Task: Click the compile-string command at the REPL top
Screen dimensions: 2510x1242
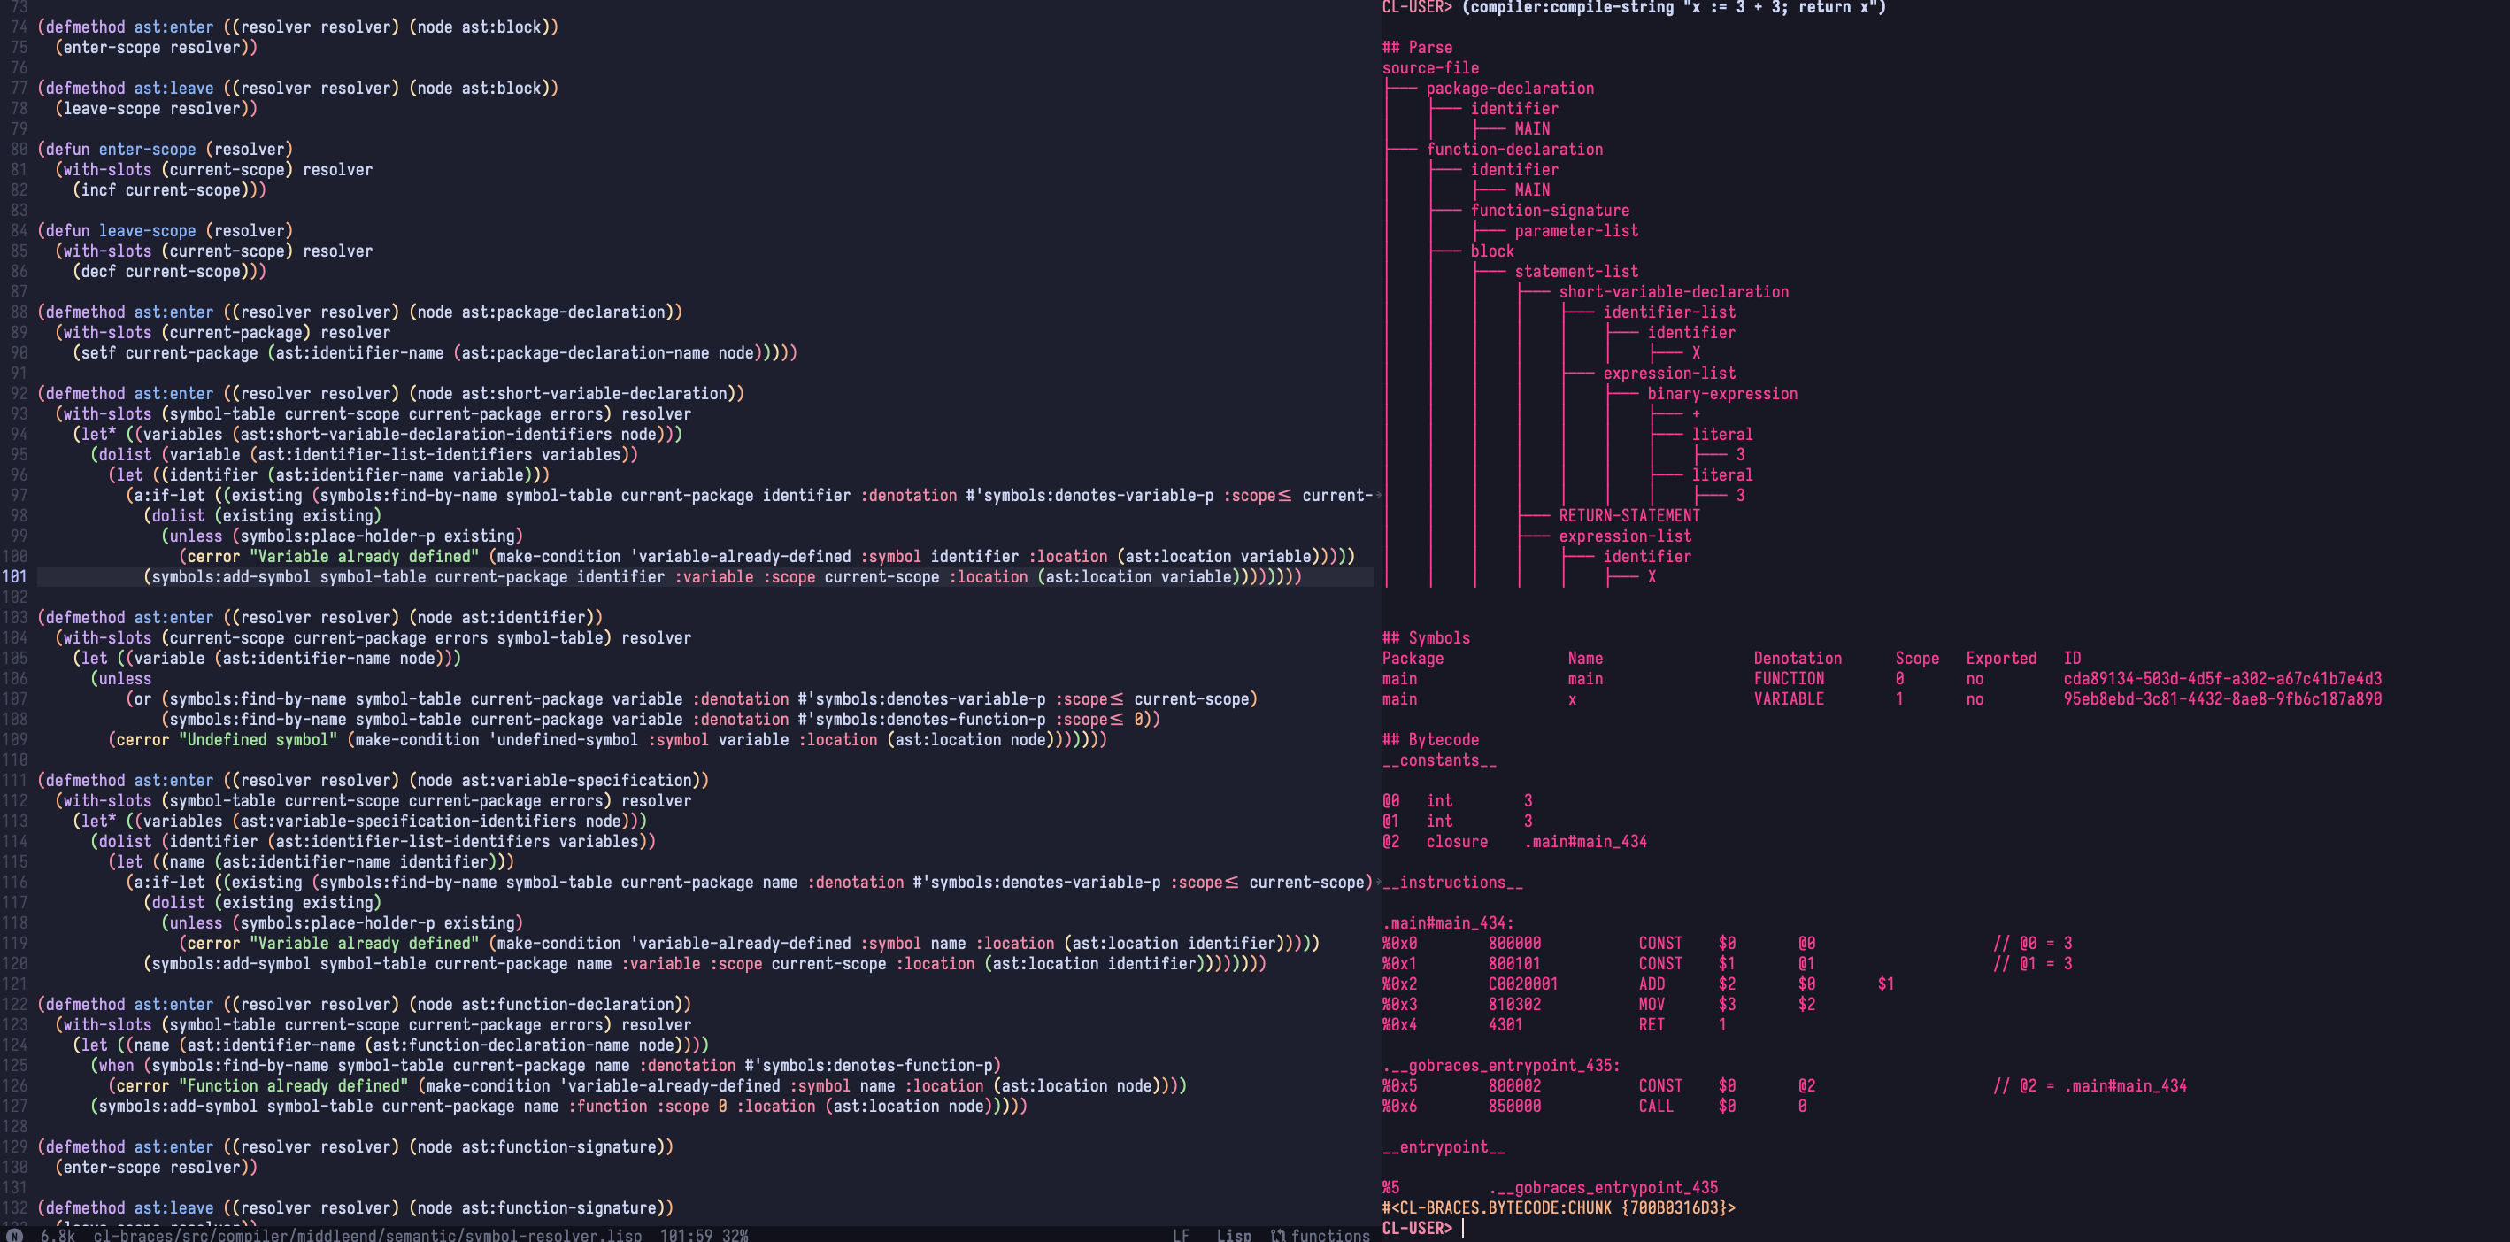Action: pyautogui.click(x=1674, y=8)
